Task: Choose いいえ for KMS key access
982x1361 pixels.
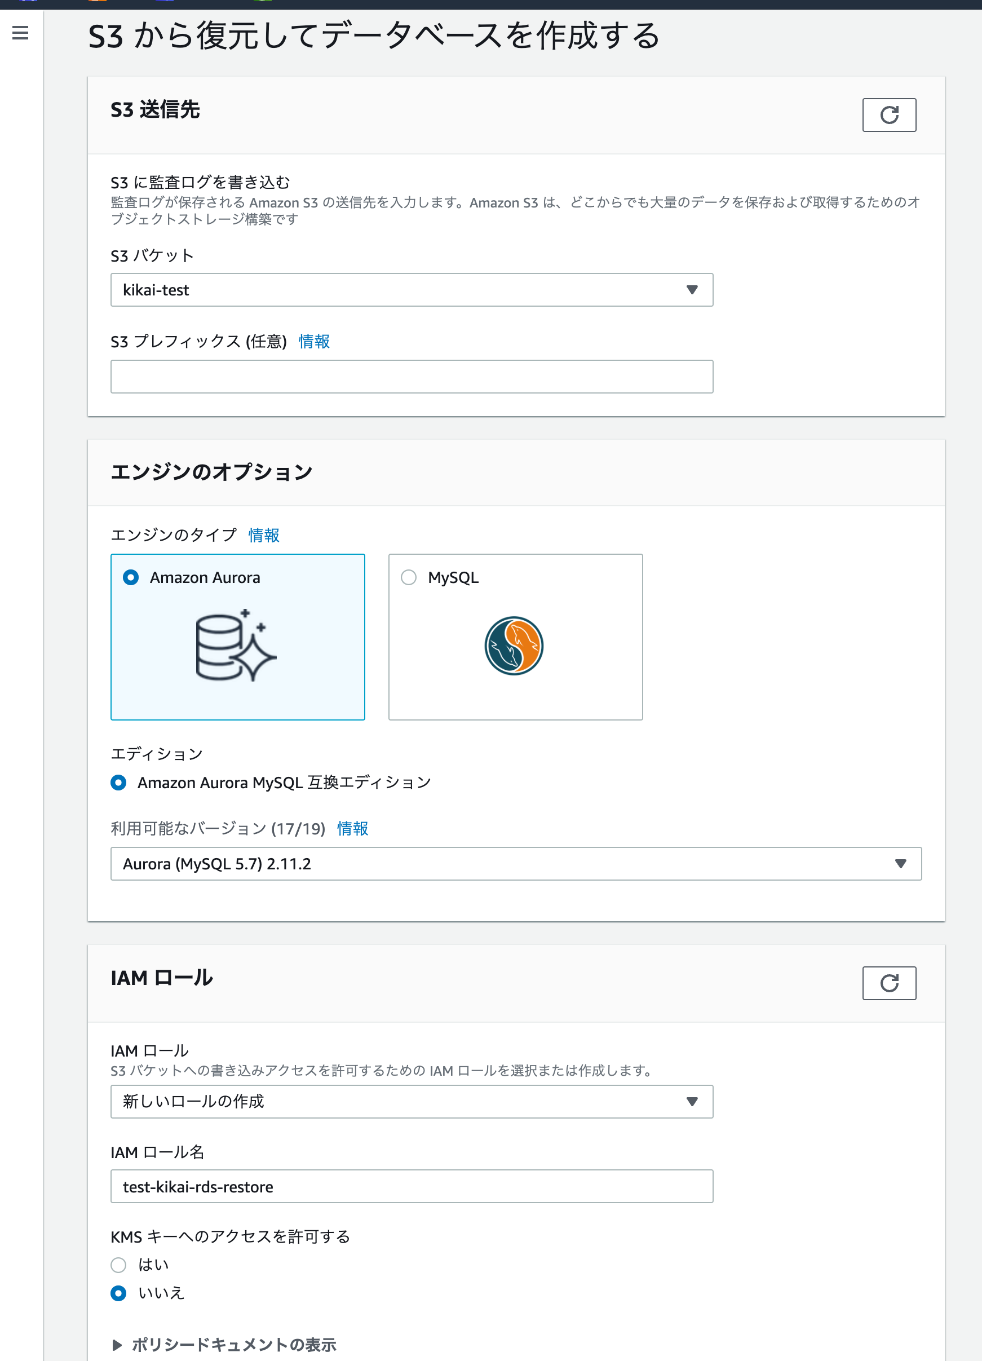Action: click(118, 1293)
